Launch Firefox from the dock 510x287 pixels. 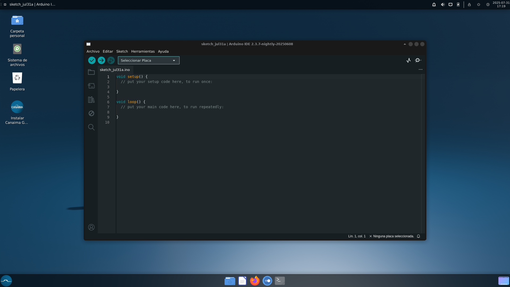pos(255,281)
